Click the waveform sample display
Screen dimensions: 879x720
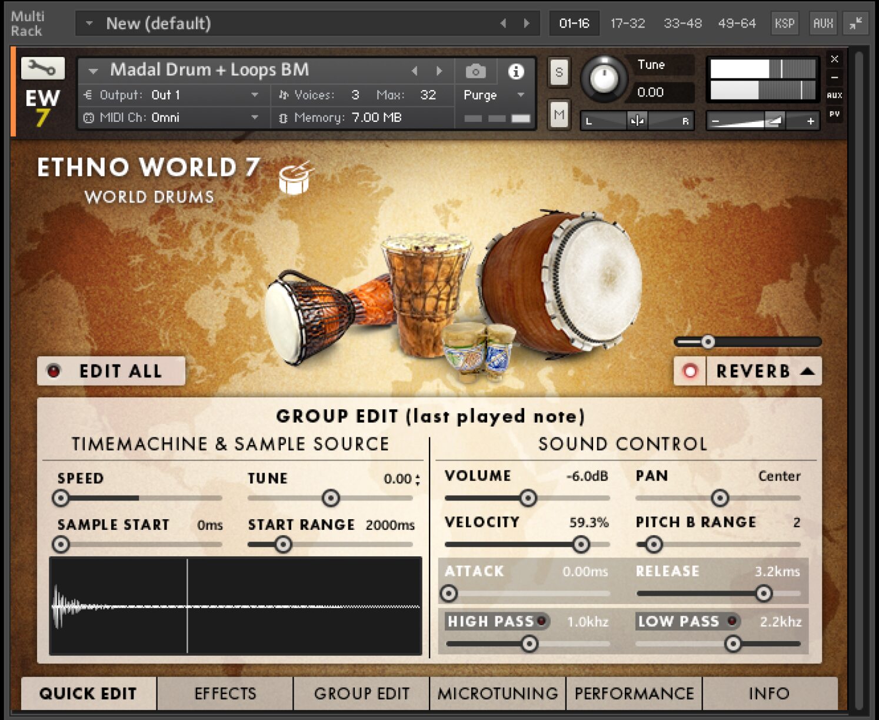[235, 606]
